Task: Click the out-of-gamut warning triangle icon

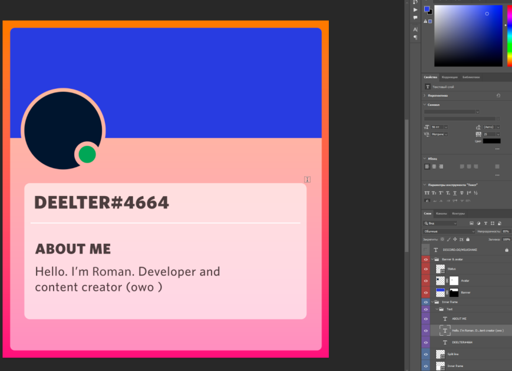Action: coord(425,21)
